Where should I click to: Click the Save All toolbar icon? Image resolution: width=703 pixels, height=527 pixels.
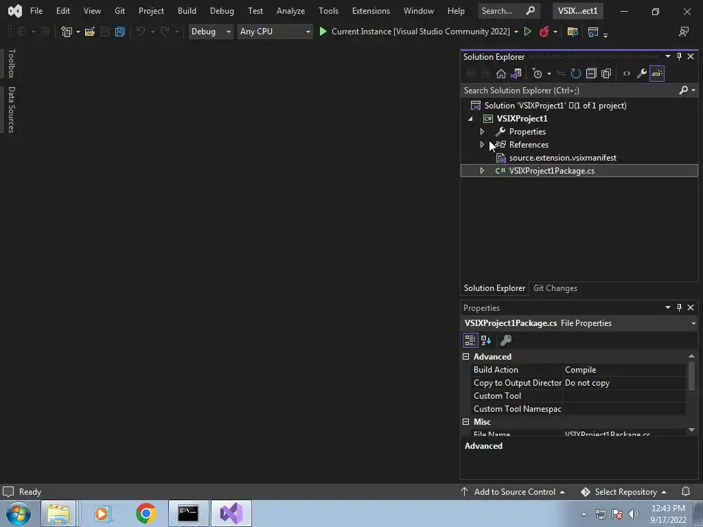tap(119, 32)
